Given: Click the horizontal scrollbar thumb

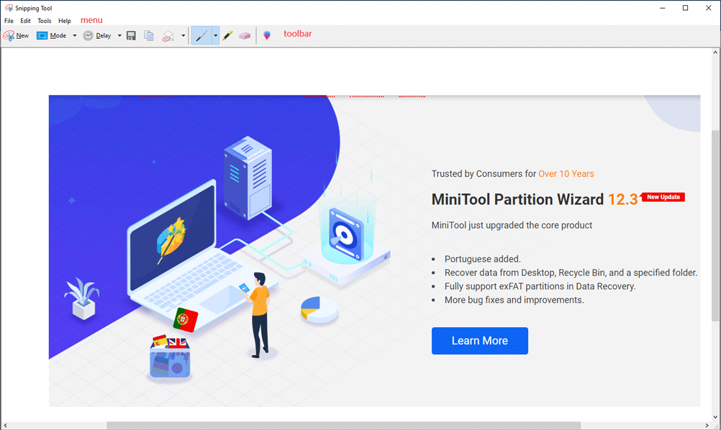Looking at the screenshot, I should click(343, 426).
